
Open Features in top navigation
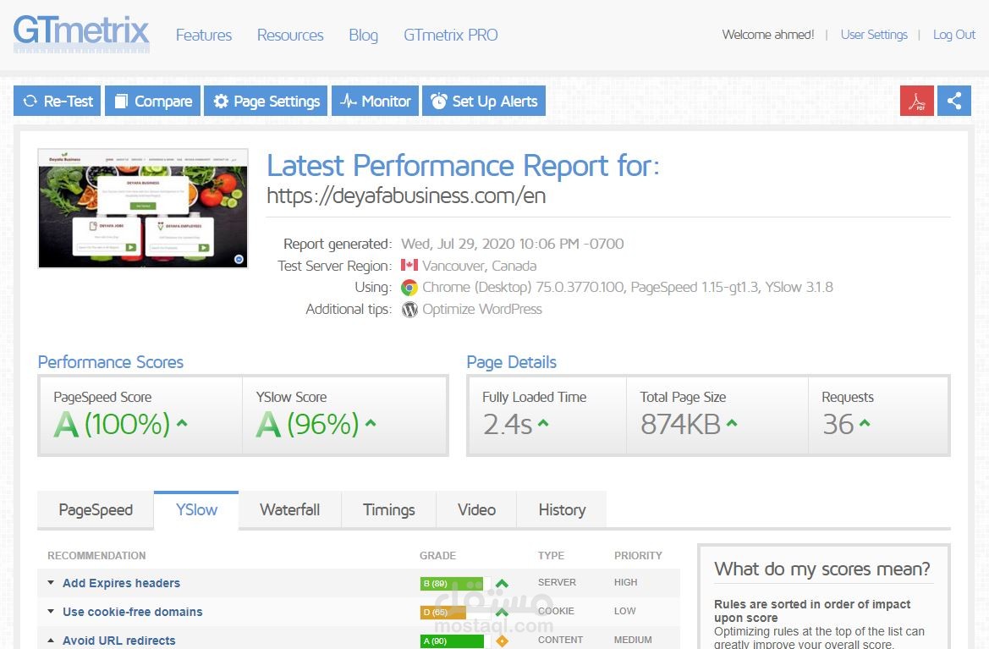pos(204,36)
